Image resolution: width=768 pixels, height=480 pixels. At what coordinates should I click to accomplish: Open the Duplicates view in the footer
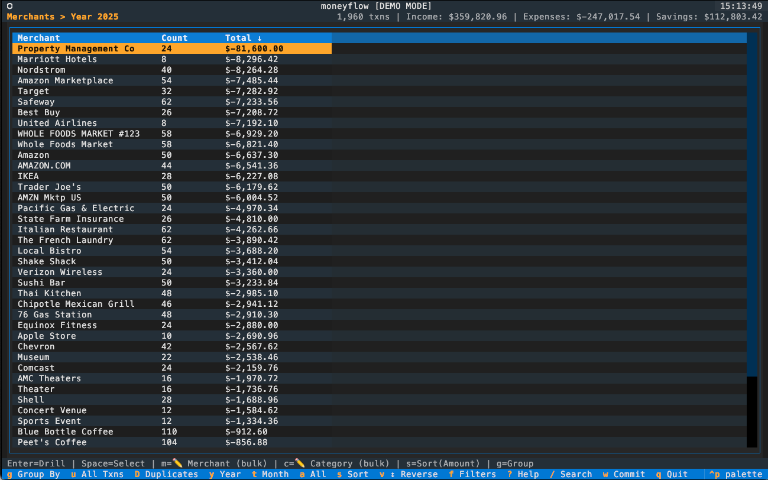[x=166, y=474]
